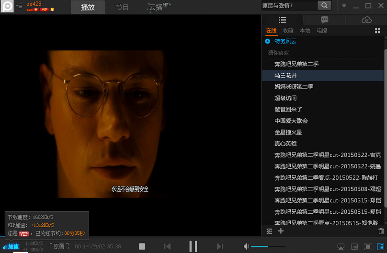This screenshot has width=387, height=253.
Task: Open the comments chat bubble panel
Action: (x=324, y=20)
